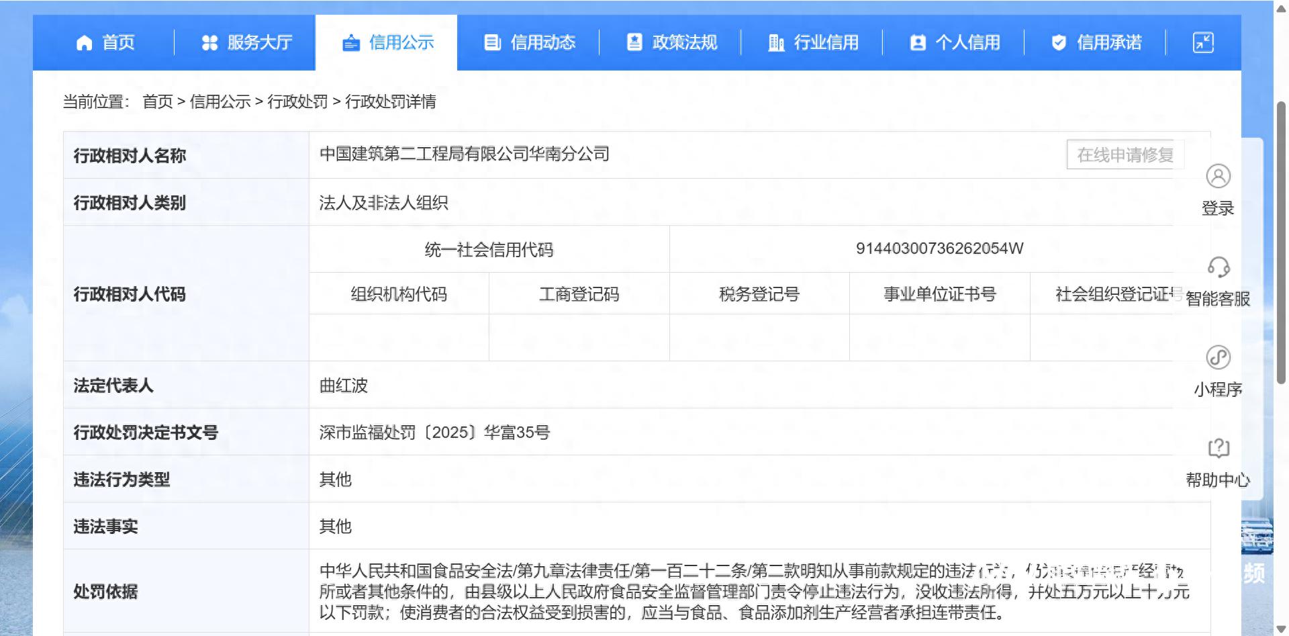1289x636 pixels.
Task: Switch to the 信用承诺 tab
Action: [x=1096, y=43]
